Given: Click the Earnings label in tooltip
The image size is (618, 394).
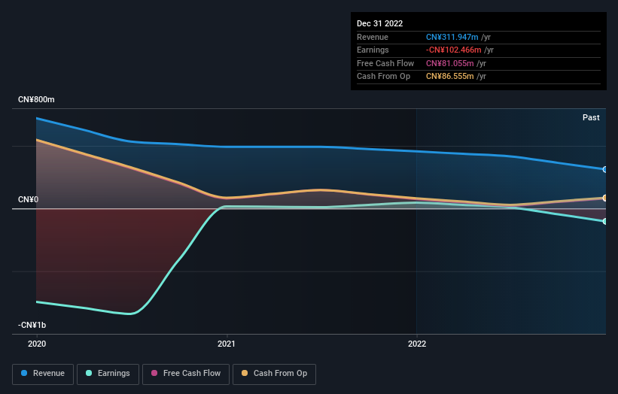Looking at the screenshot, I should click(x=373, y=50).
